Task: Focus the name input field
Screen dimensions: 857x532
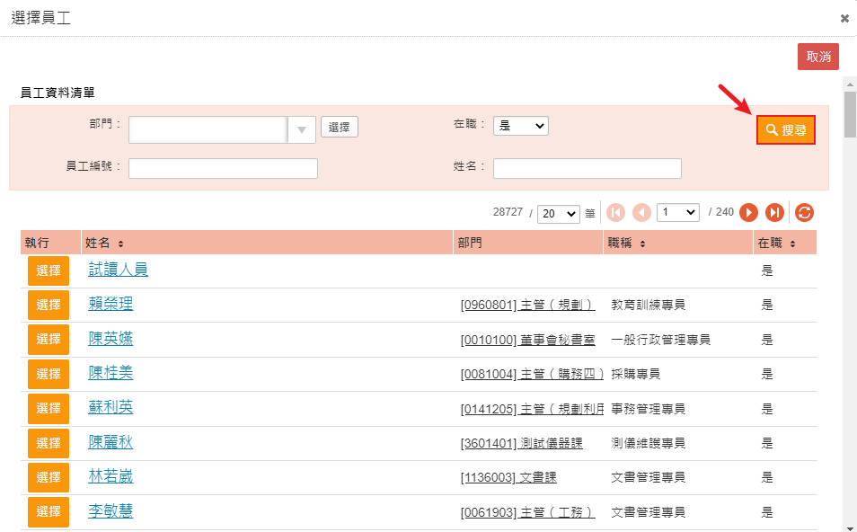Action: [587, 168]
